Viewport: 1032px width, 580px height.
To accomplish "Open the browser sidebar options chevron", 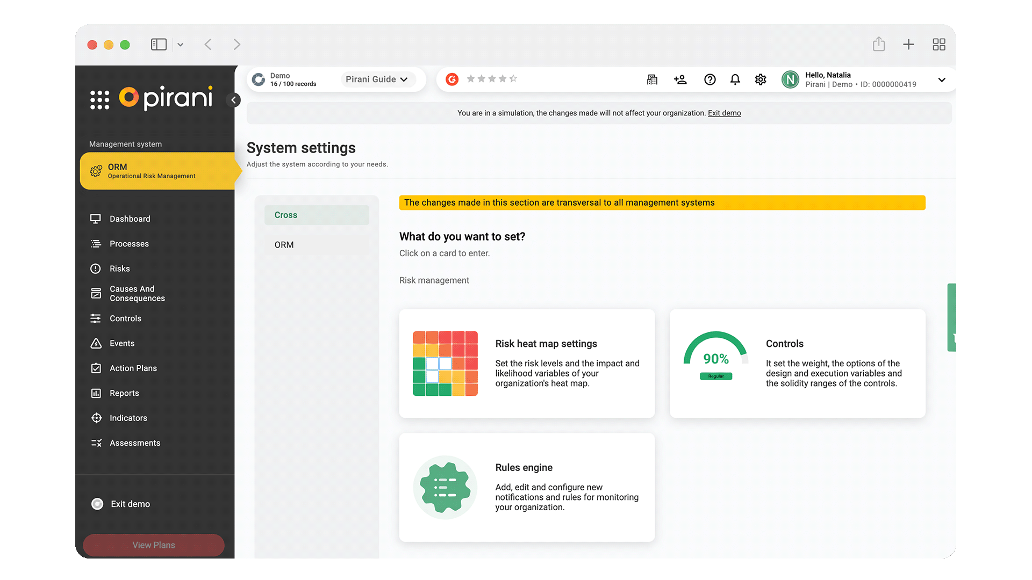I will pos(181,45).
